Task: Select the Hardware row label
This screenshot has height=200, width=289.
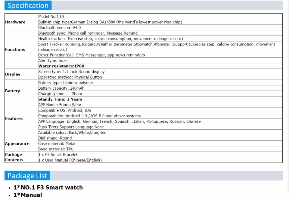Action: point(15,22)
